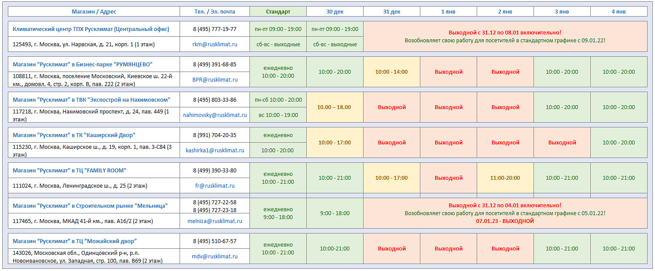This screenshot has height=271, width=655.
Task: Select the "30 дек" column header
Action: tap(335, 11)
